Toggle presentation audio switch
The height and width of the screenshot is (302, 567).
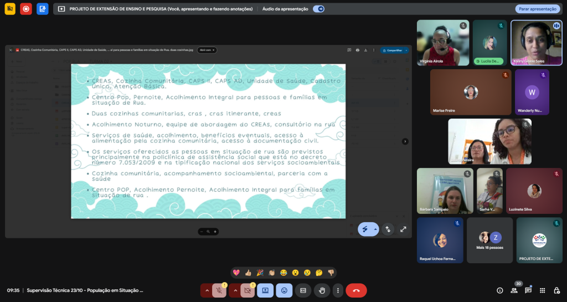318,9
